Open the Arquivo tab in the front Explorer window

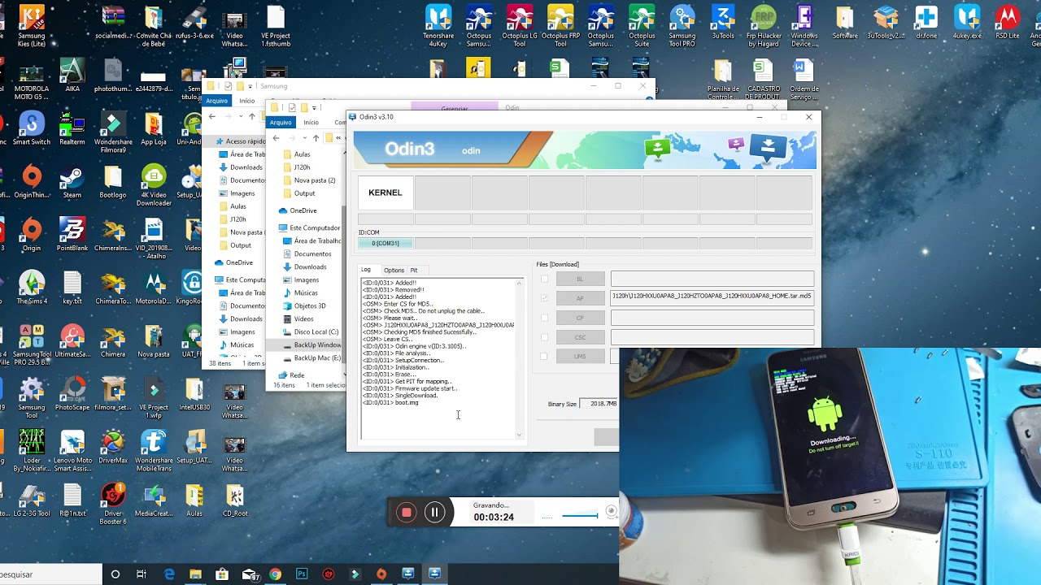pos(281,122)
